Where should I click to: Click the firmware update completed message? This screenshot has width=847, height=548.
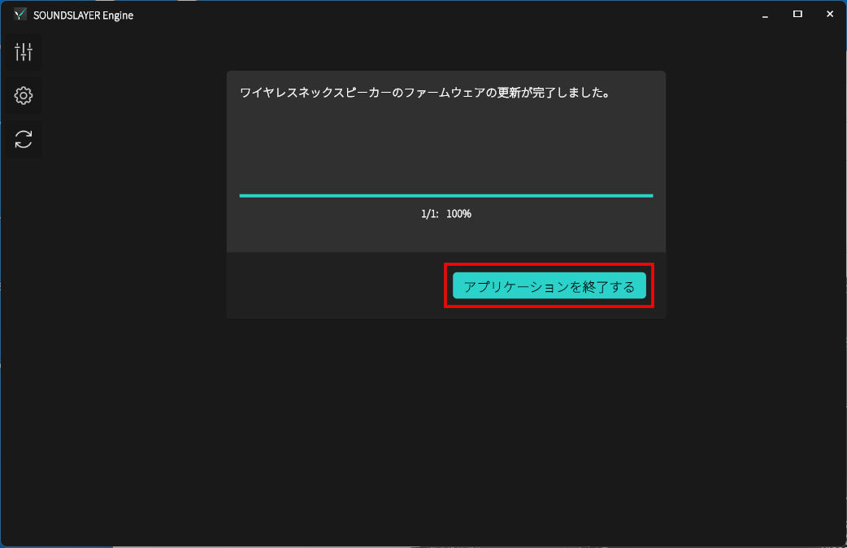[424, 93]
